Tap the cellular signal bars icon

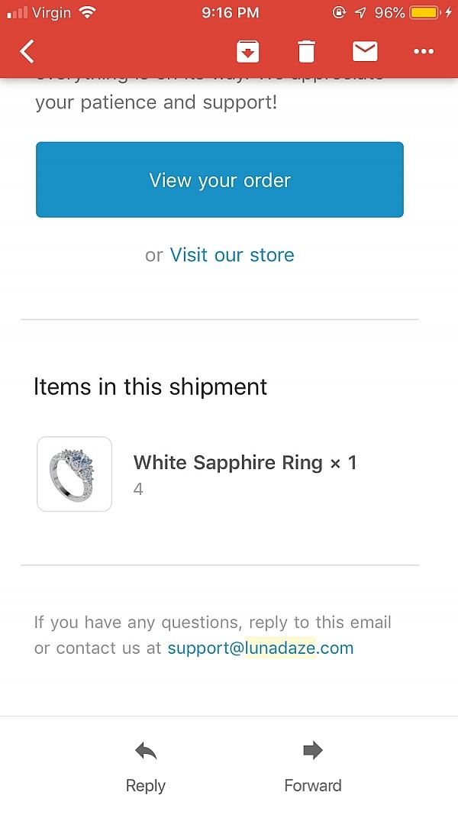[17, 13]
